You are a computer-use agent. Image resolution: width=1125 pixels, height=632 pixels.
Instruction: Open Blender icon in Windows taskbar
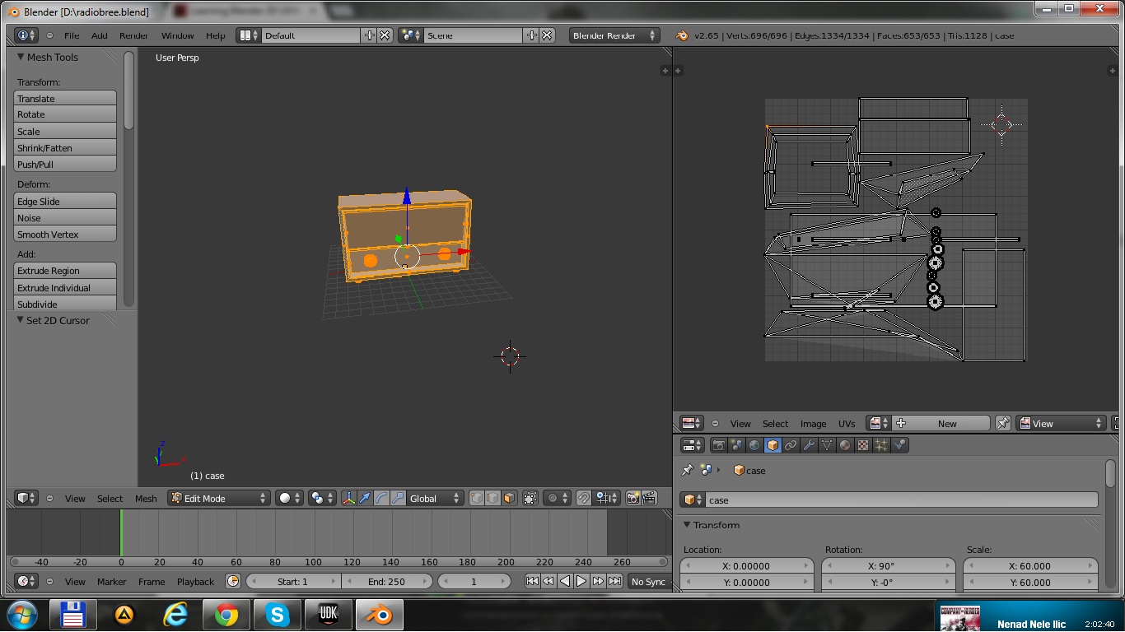(379, 615)
